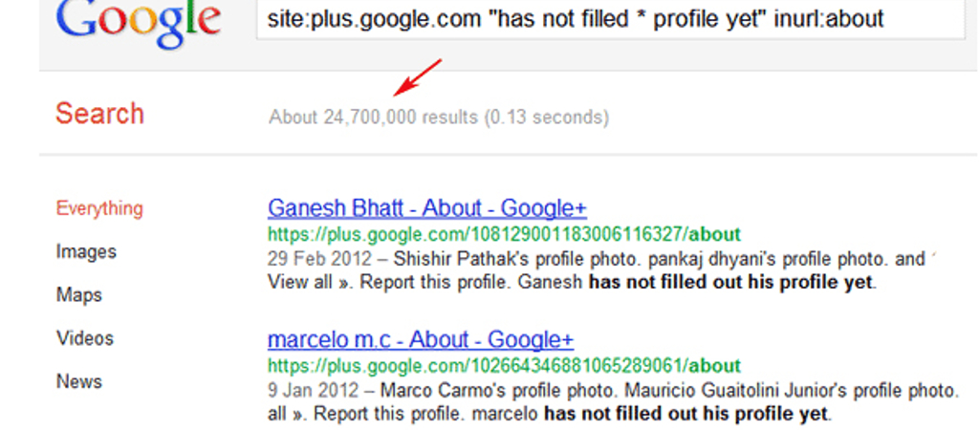This screenshot has width=979, height=430.
Task: Switch to Maps results
Action: tap(79, 294)
